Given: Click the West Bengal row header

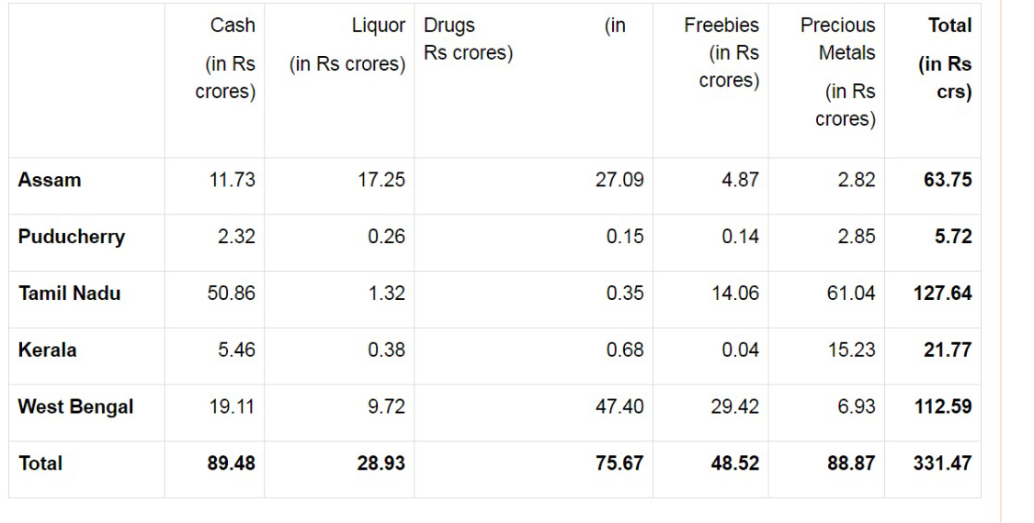Looking at the screenshot, I should pyautogui.click(x=76, y=407).
